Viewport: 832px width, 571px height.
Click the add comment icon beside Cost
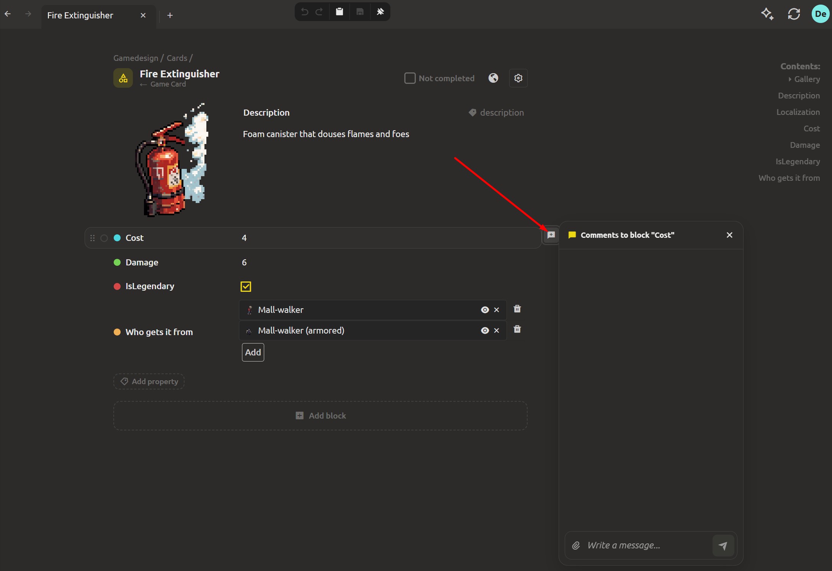click(551, 235)
